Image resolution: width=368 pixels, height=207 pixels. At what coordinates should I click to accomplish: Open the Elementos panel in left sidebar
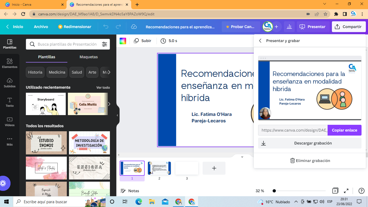10,63
